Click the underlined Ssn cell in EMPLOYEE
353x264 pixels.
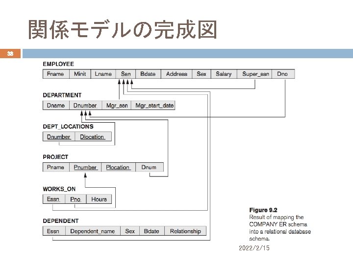(x=126, y=74)
